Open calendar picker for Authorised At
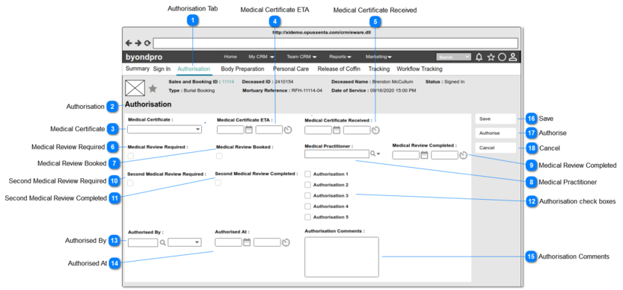The image size is (623, 290). [x=247, y=242]
